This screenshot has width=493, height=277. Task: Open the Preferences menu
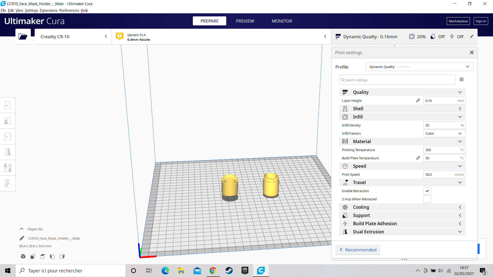pos(69,11)
